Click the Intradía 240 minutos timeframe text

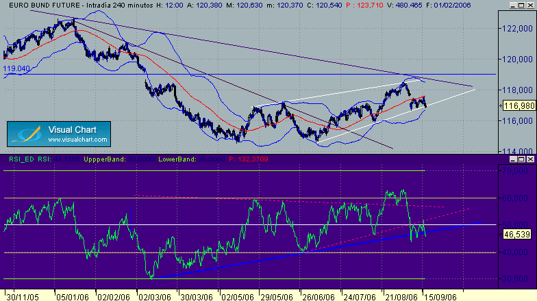tap(119, 5)
